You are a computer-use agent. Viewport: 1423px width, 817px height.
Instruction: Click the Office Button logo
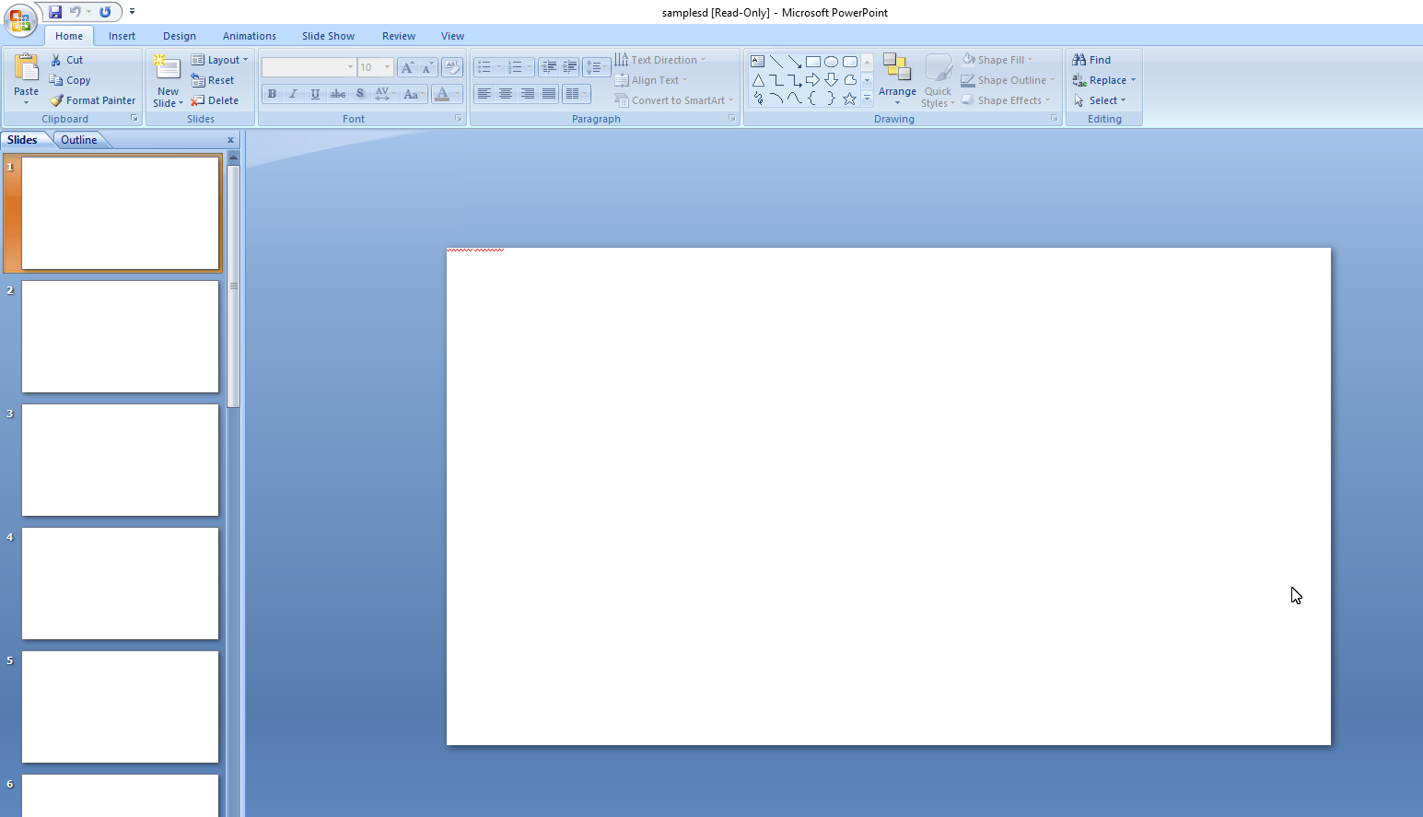click(x=19, y=19)
